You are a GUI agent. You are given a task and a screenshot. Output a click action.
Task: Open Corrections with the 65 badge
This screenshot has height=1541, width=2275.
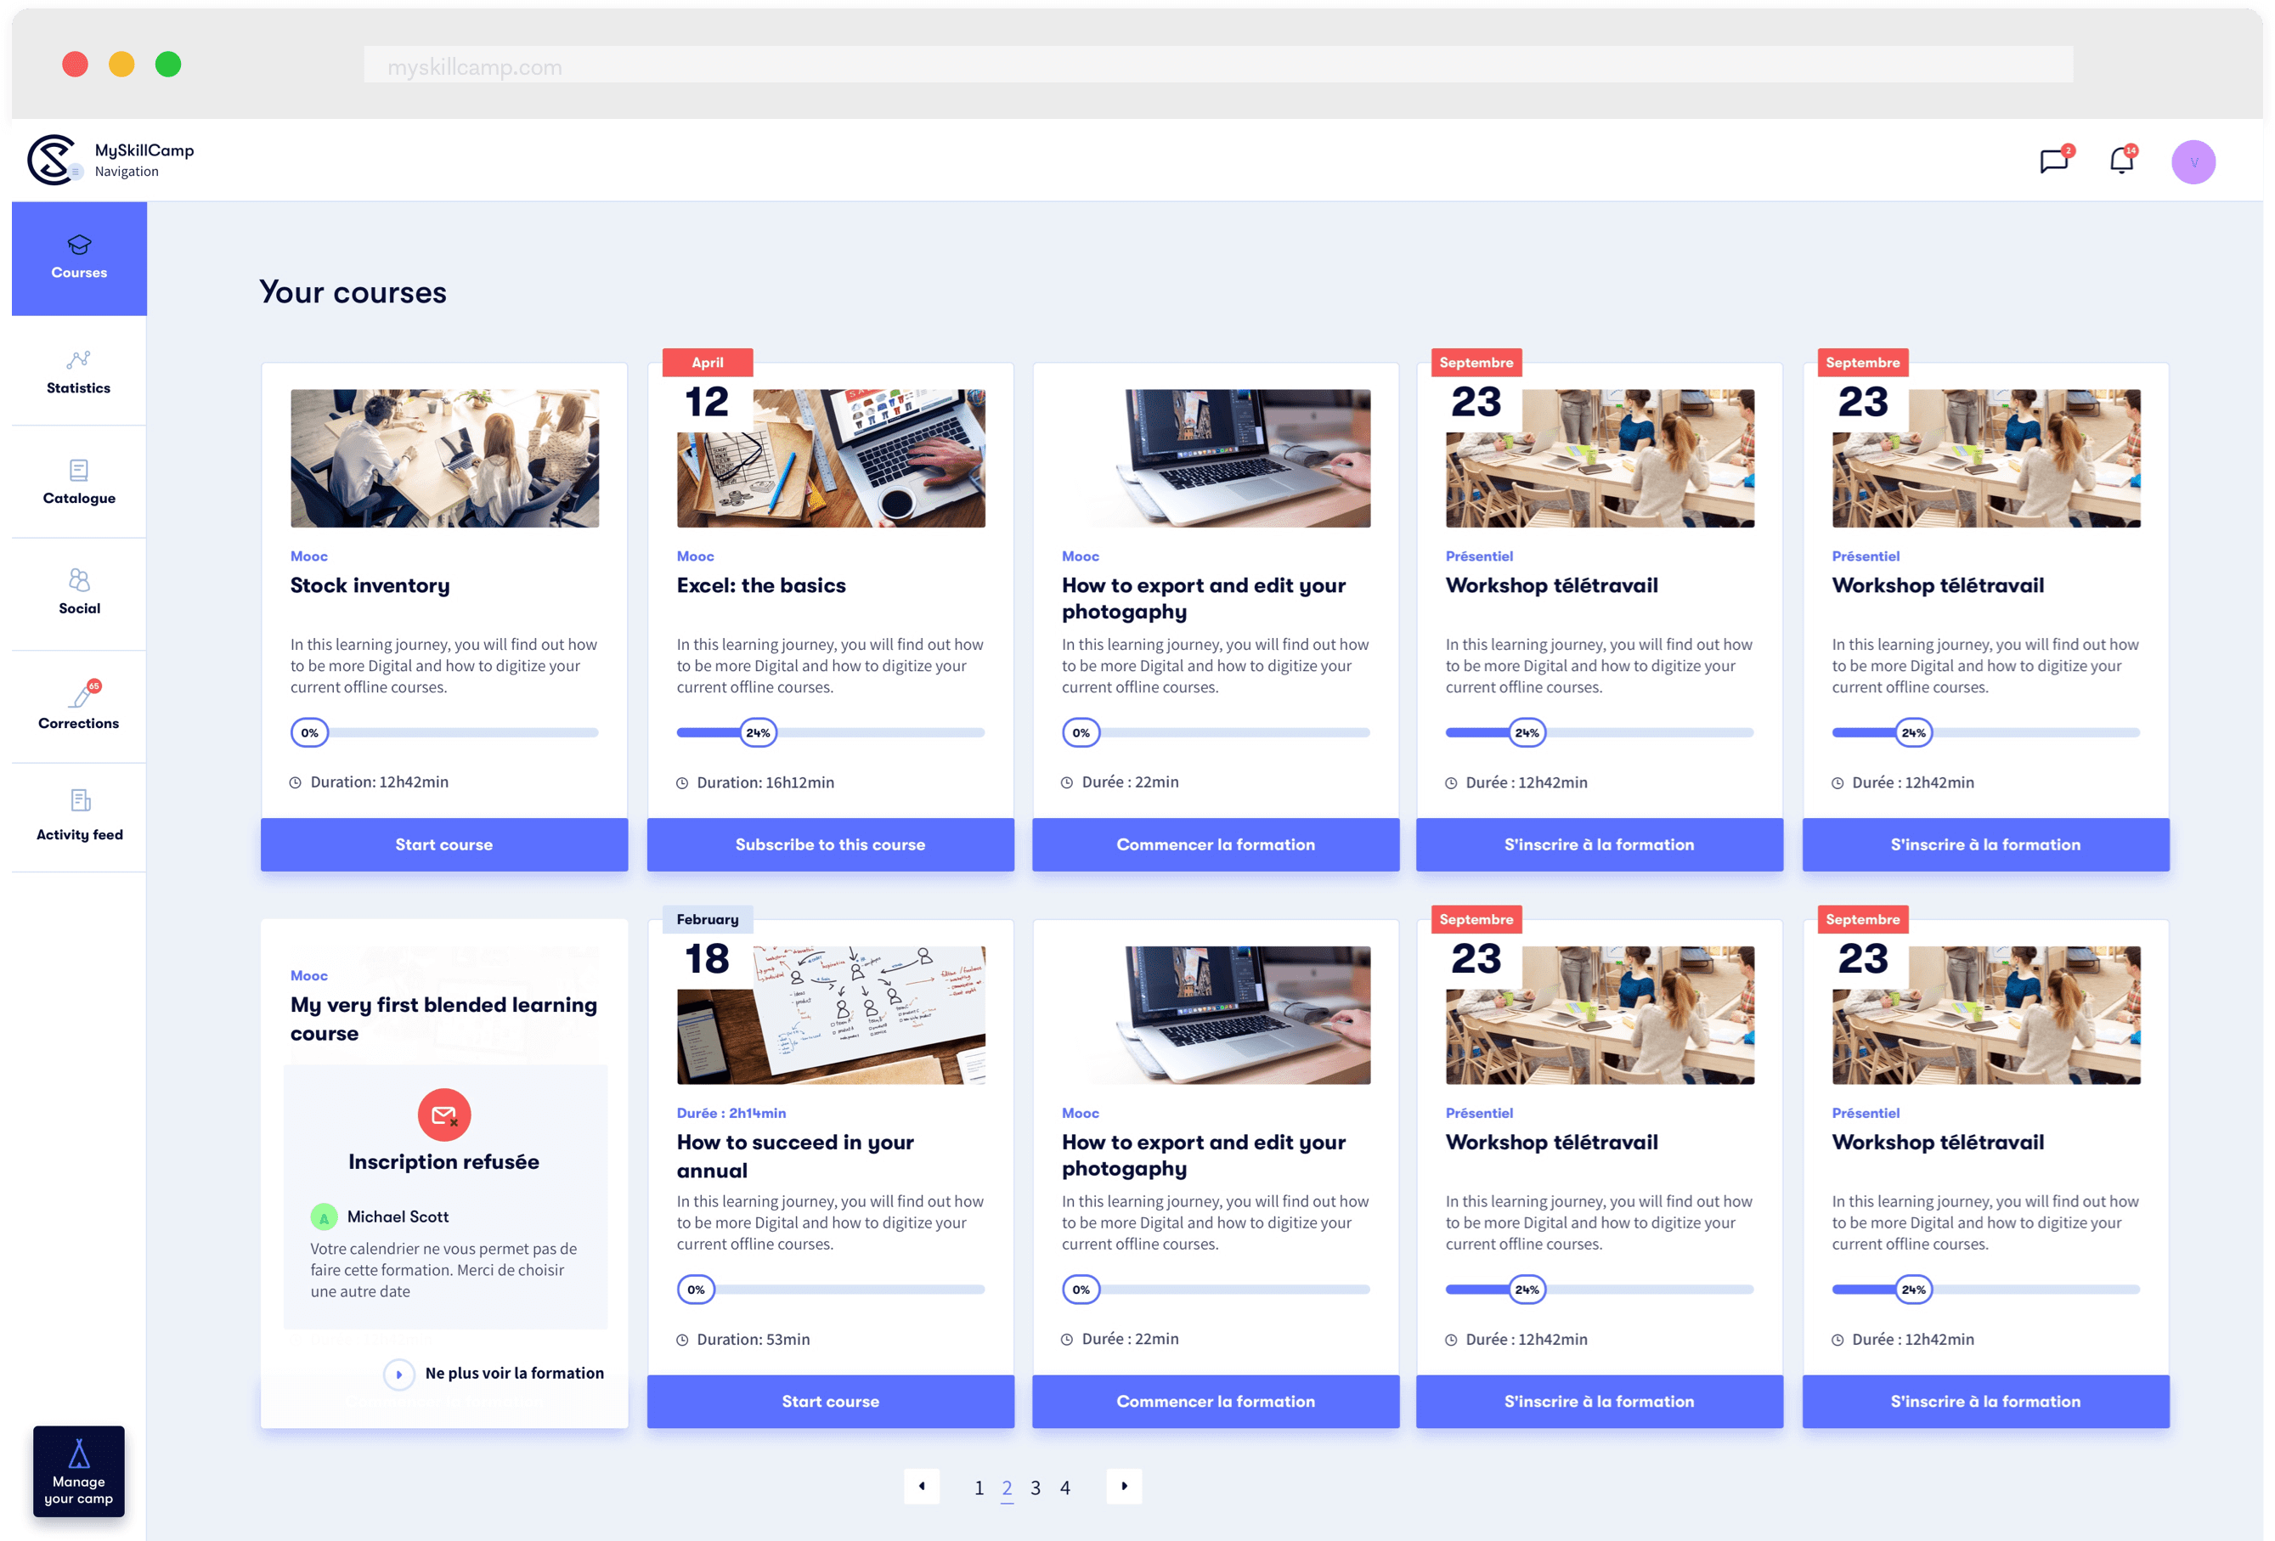click(78, 706)
